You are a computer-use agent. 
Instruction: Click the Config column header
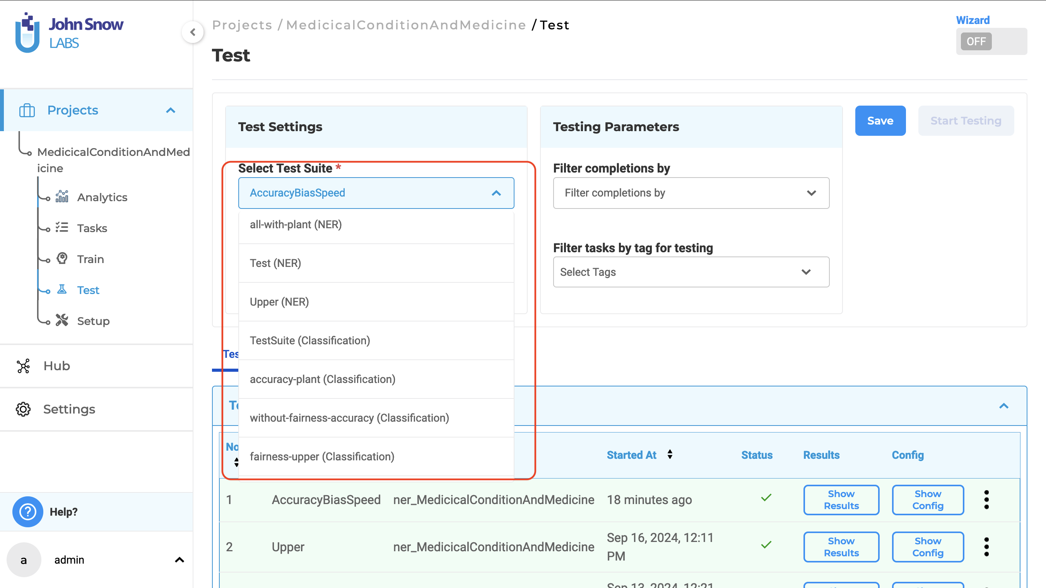908,455
